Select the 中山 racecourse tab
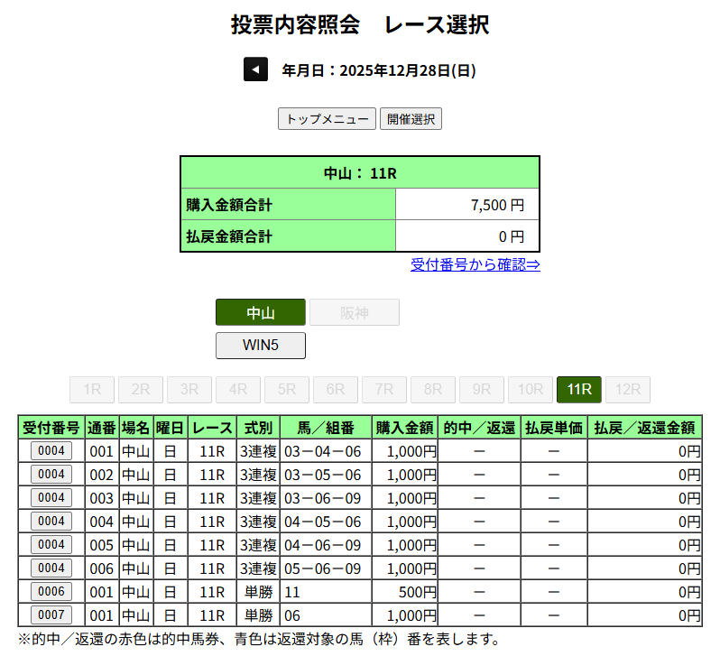Image resolution: width=720 pixels, height=656 pixels. coord(261,312)
